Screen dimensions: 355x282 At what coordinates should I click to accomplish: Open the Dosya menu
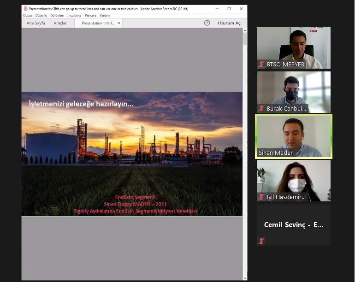click(x=28, y=15)
